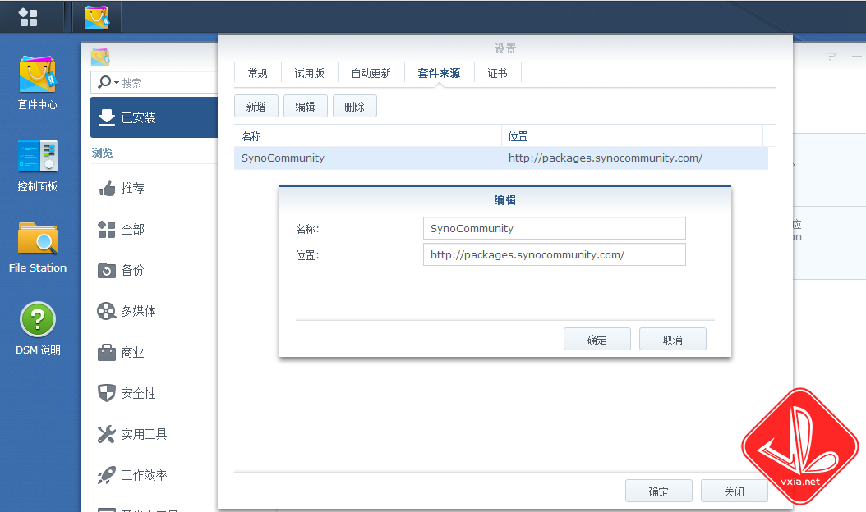This screenshot has width=866, height=512.
Task: Open the 套件中心 desktop icon
Action: 38,83
